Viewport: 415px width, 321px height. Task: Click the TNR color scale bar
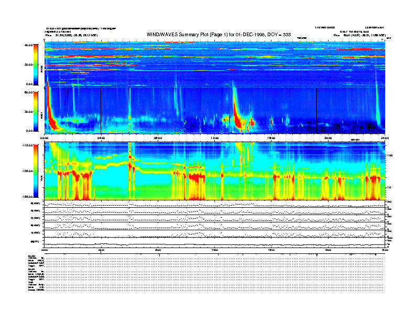36,171
